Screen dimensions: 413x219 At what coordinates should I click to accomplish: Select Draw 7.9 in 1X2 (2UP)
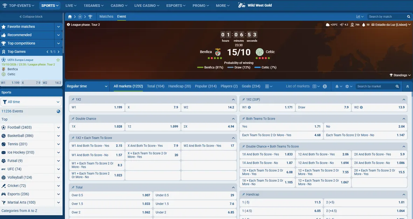(323, 107)
